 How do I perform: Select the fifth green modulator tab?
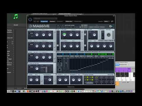pyautogui.click(x=89, y=54)
